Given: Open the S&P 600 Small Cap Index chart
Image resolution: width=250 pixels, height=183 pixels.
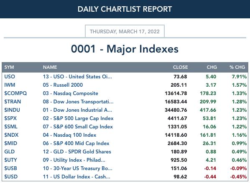Looking at the screenshot, I should pos(78,127).
